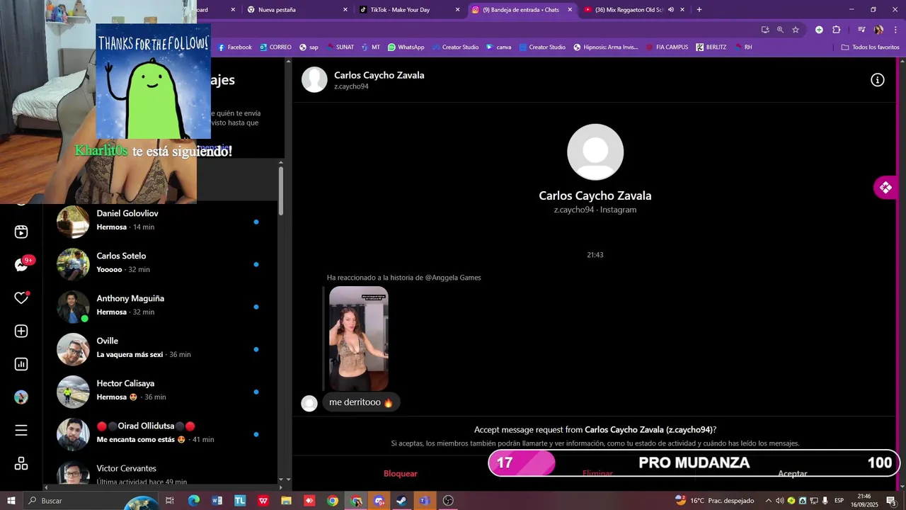906x510 pixels.
Task: Open Chrome extensions puzzle icon
Action: point(836,30)
